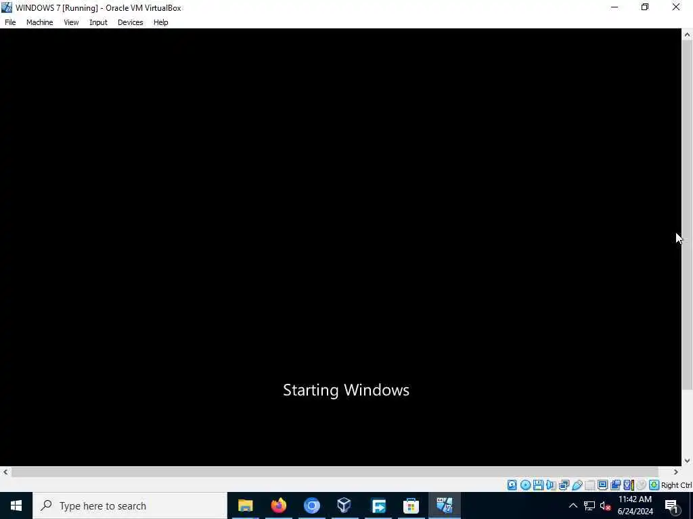The height and width of the screenshot is (519, 693).
Task: Open the View menu
Action: click(x=71, y=22)
